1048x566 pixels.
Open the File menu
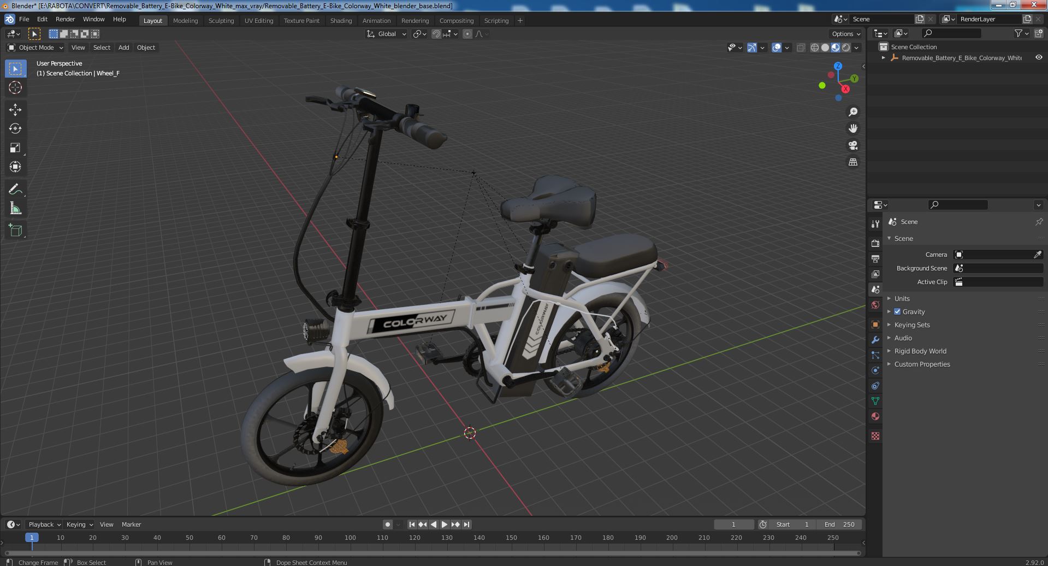(24, 19)
